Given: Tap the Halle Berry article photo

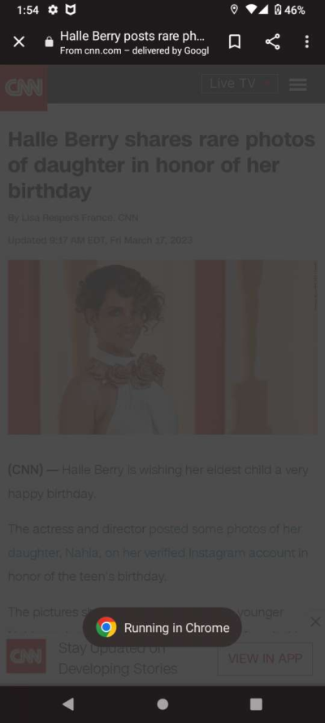Looking at the screenshot, I should (162, 346).
